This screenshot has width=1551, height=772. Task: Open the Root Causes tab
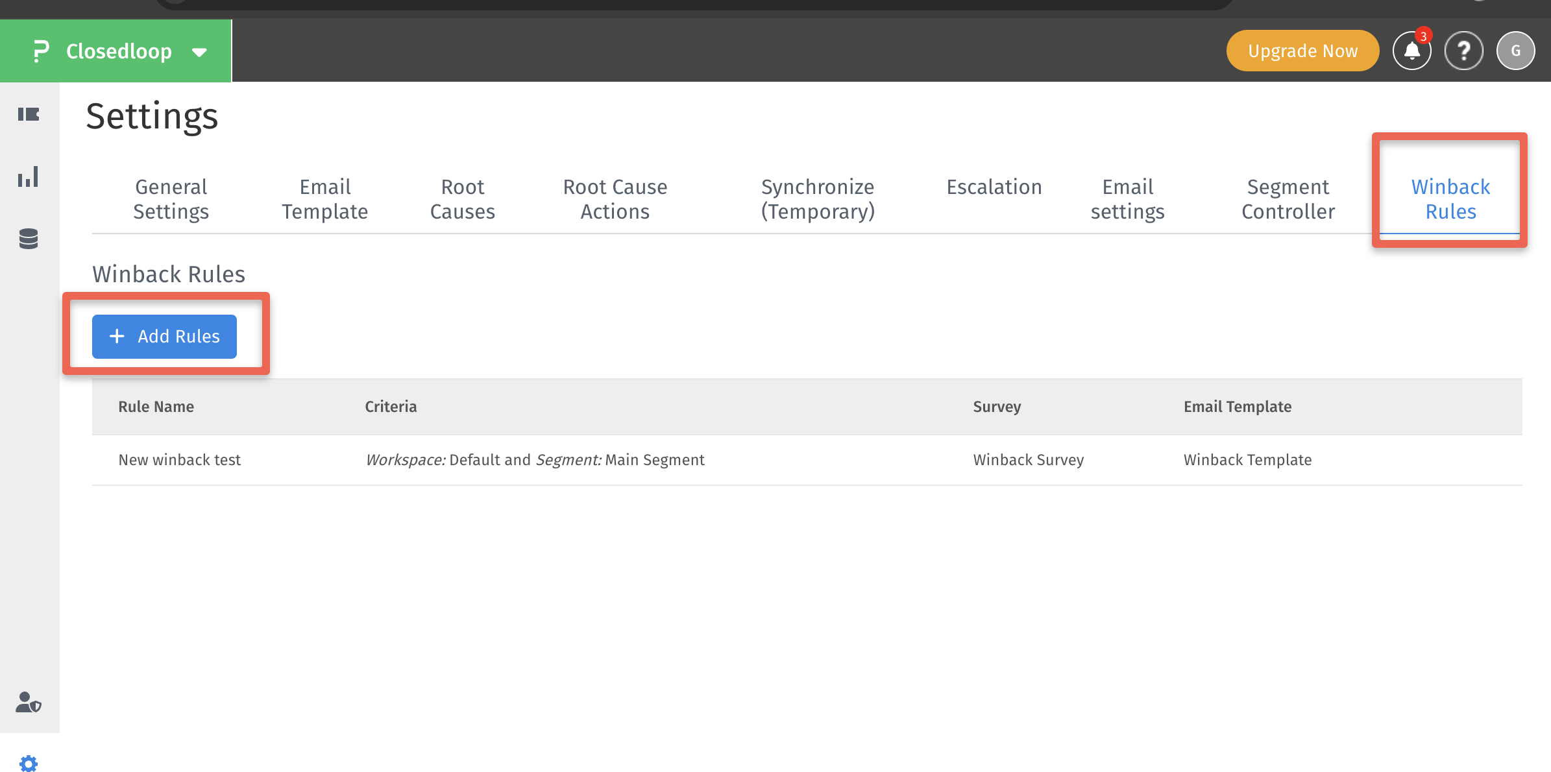[x=462, y=199]
